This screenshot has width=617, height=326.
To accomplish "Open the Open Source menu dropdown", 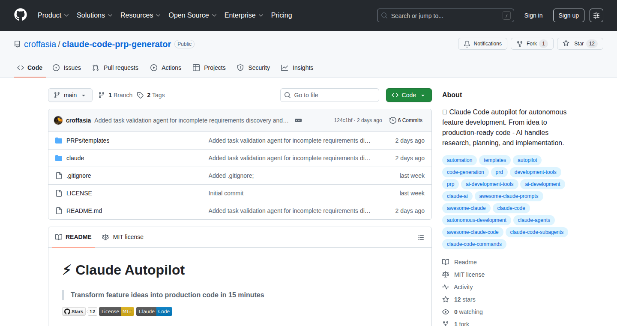I will coord(193,15).
